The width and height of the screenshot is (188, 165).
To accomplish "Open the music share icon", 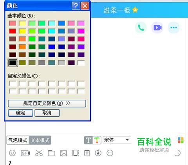I will point(98,153).
